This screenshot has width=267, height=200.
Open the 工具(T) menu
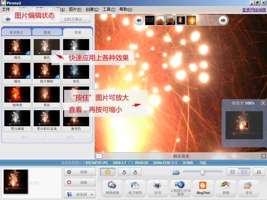pos(109,9)
